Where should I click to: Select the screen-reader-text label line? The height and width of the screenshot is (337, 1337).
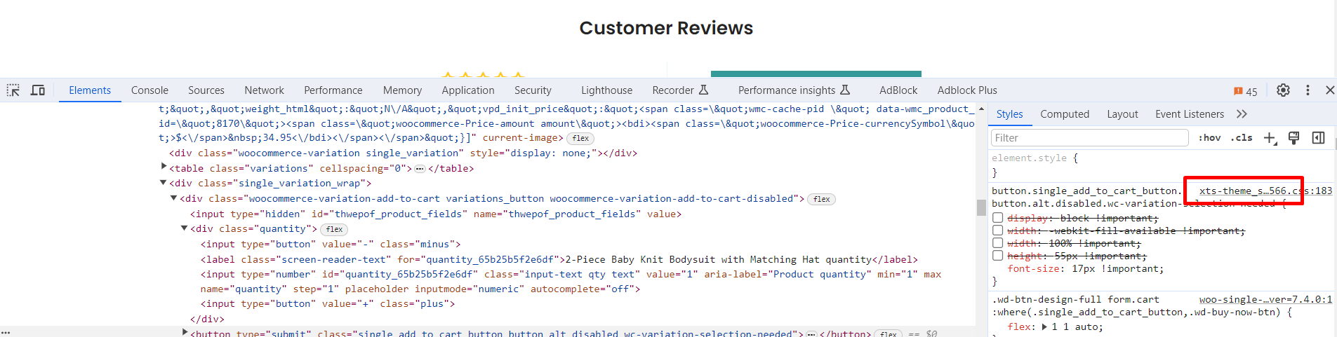pyautogui.click(x=559, y=259)
